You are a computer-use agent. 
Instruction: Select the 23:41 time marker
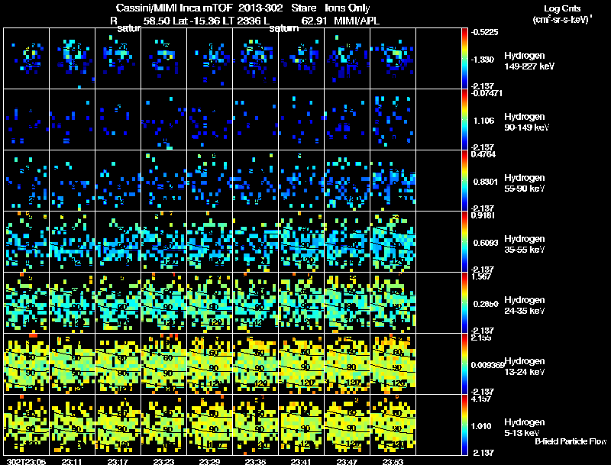tap(303, 461)
